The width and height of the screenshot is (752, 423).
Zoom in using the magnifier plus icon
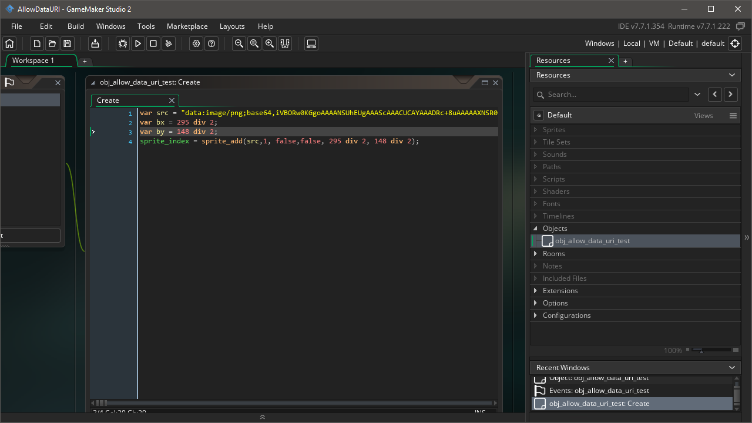[269, 43]
